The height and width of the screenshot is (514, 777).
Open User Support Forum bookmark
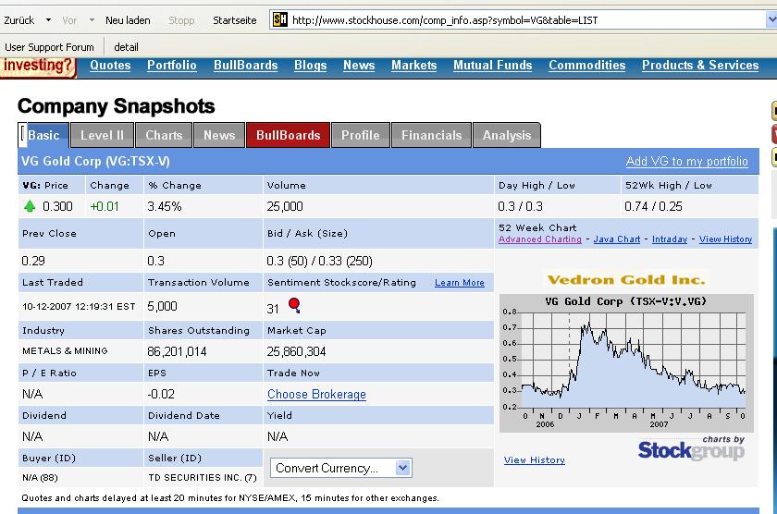click(x=50, y=47)
